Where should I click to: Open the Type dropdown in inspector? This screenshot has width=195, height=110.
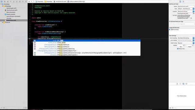186,9
